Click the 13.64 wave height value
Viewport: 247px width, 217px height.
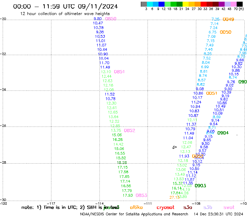point(113,117)
